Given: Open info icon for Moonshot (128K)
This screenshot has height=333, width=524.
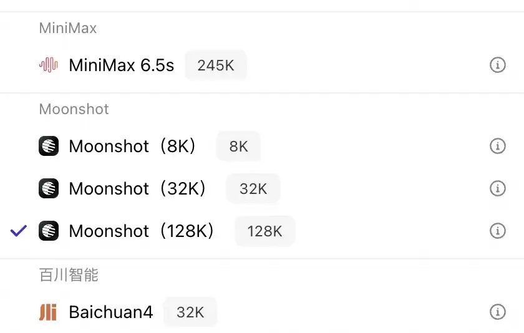Looking at the screenshot, I should click(497, 231).
